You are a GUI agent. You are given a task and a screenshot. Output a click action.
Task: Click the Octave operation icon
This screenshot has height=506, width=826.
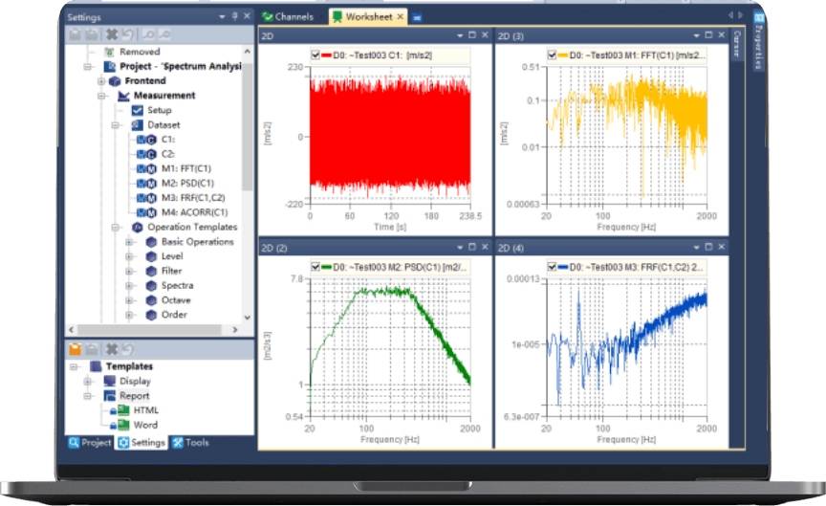point(151,300)
